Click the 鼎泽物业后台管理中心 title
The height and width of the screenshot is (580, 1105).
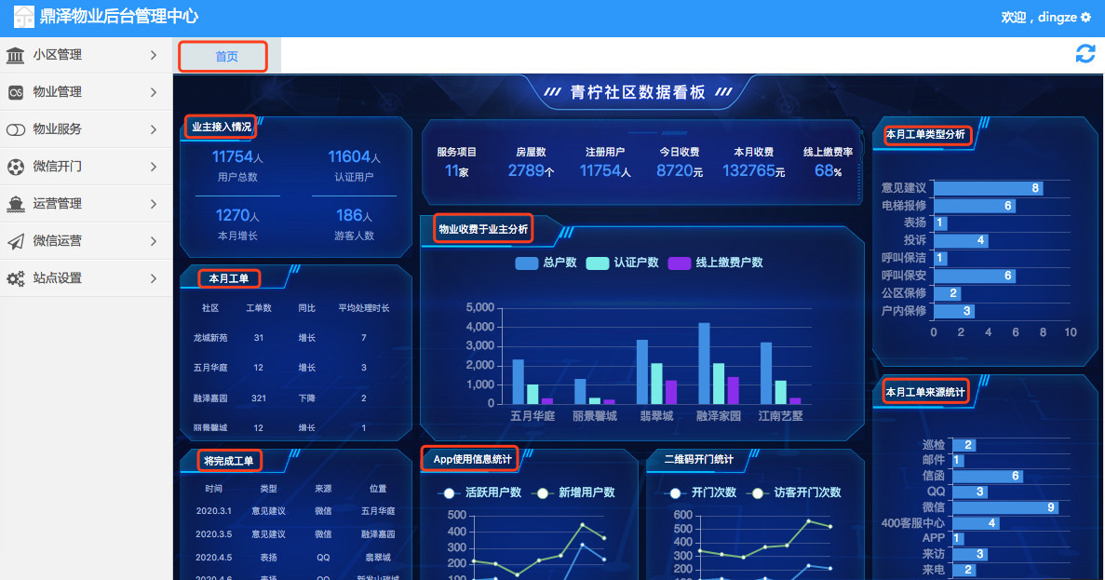click(x=118, y=16)
